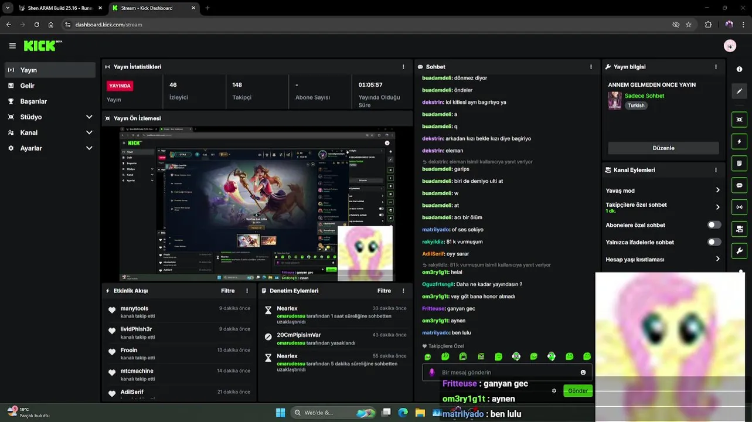Image resolution: width=752 pixels, height=422 pixels.
Task: Open Denetim Eylemleri panel three-dot menu
Action: [403, 291]
